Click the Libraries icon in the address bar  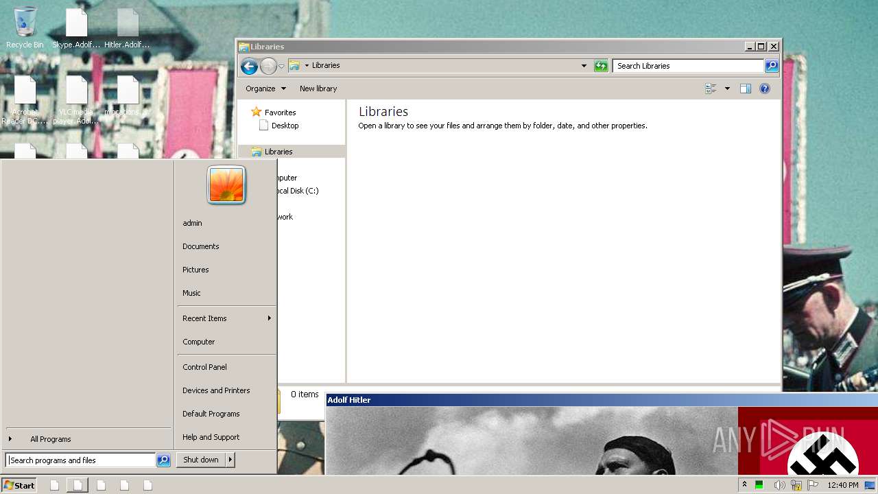coord(294,65)
